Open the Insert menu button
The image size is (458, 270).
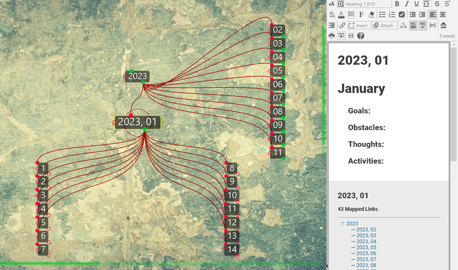click(x=359, y=25)
